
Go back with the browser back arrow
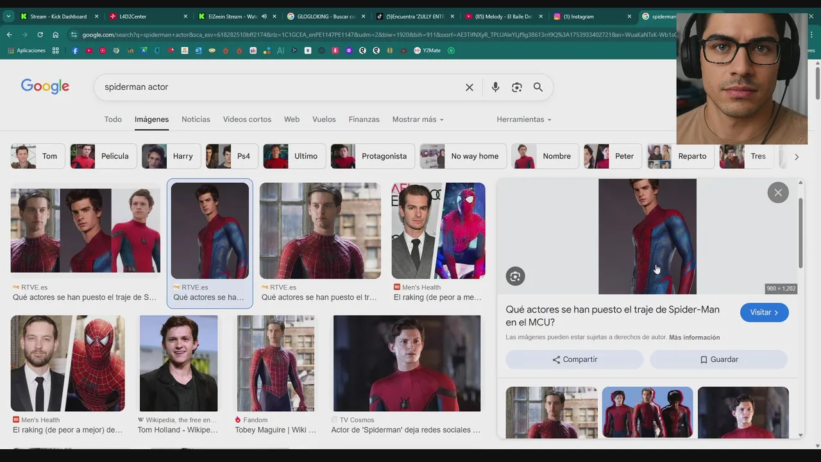[x=9, y=35]
